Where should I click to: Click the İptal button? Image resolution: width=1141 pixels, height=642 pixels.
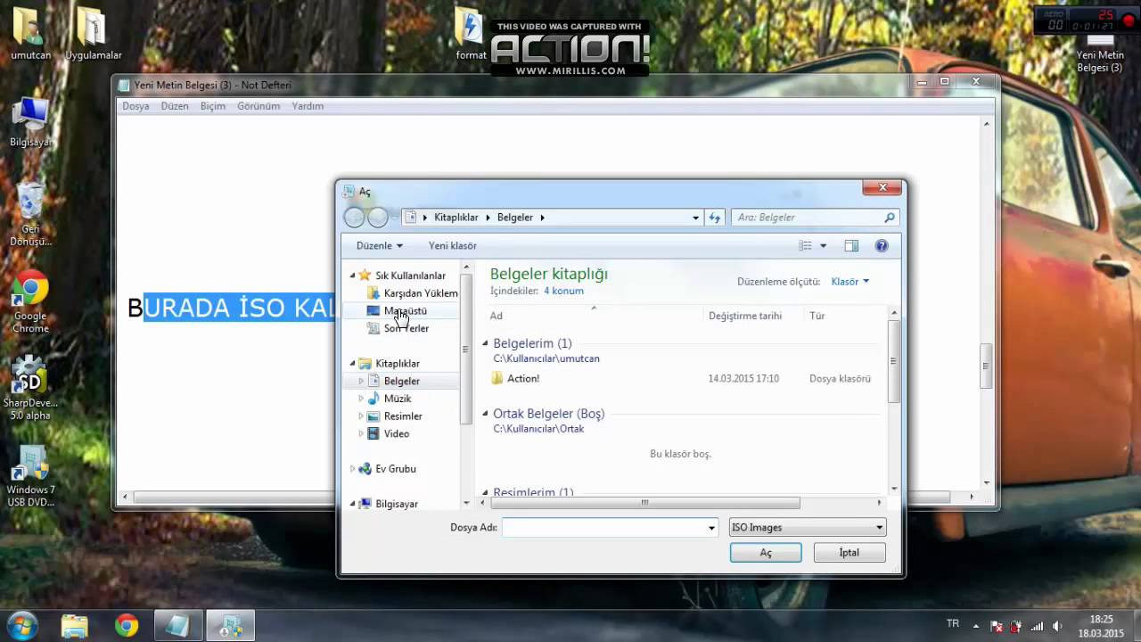pos(850,553)
